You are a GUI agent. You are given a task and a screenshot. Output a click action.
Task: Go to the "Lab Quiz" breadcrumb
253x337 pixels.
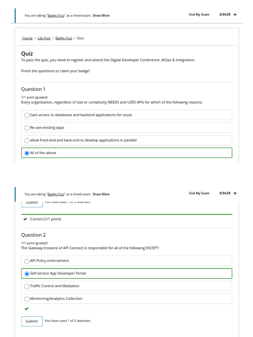(x=44, y=38)
